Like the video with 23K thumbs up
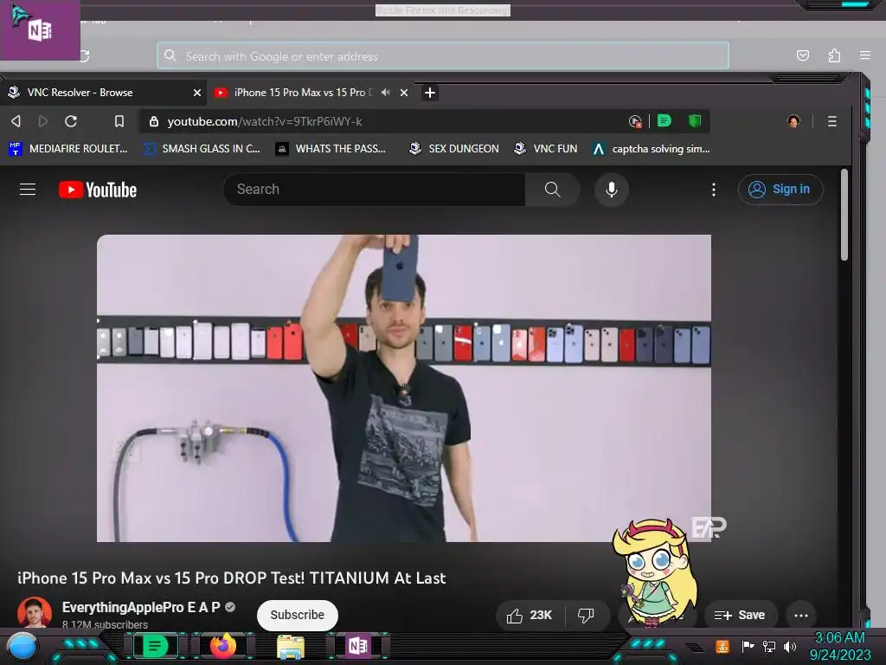This screenshot has width=886, height=665. 529,615
